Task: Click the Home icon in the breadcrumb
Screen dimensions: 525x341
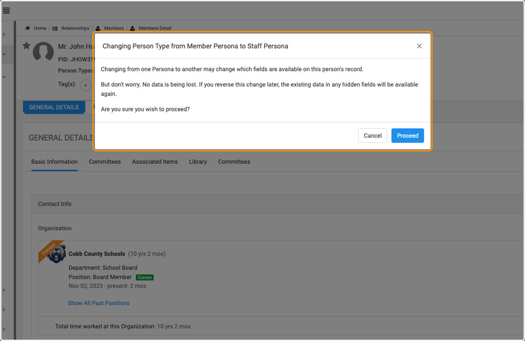Action: point(28,28)
